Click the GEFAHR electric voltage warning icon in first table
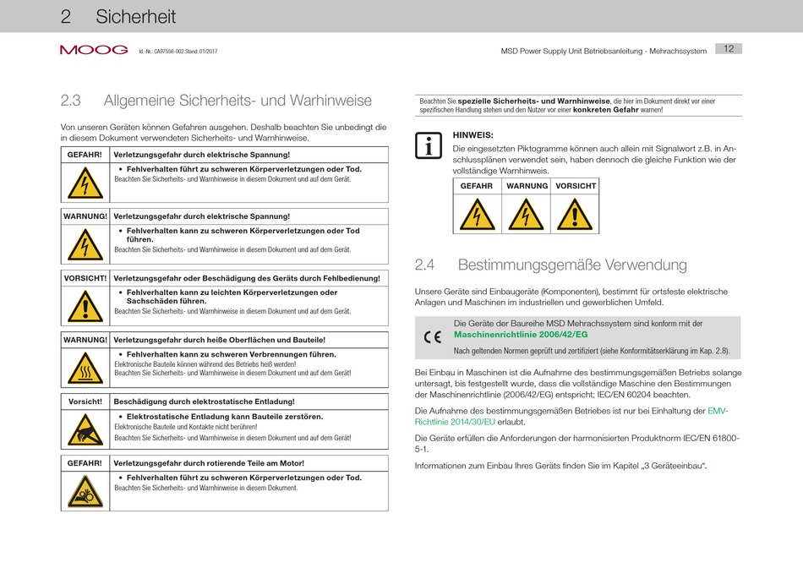 point(85,183)
